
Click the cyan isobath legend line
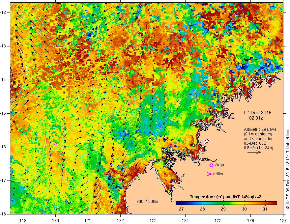click(x=142, y=205)
